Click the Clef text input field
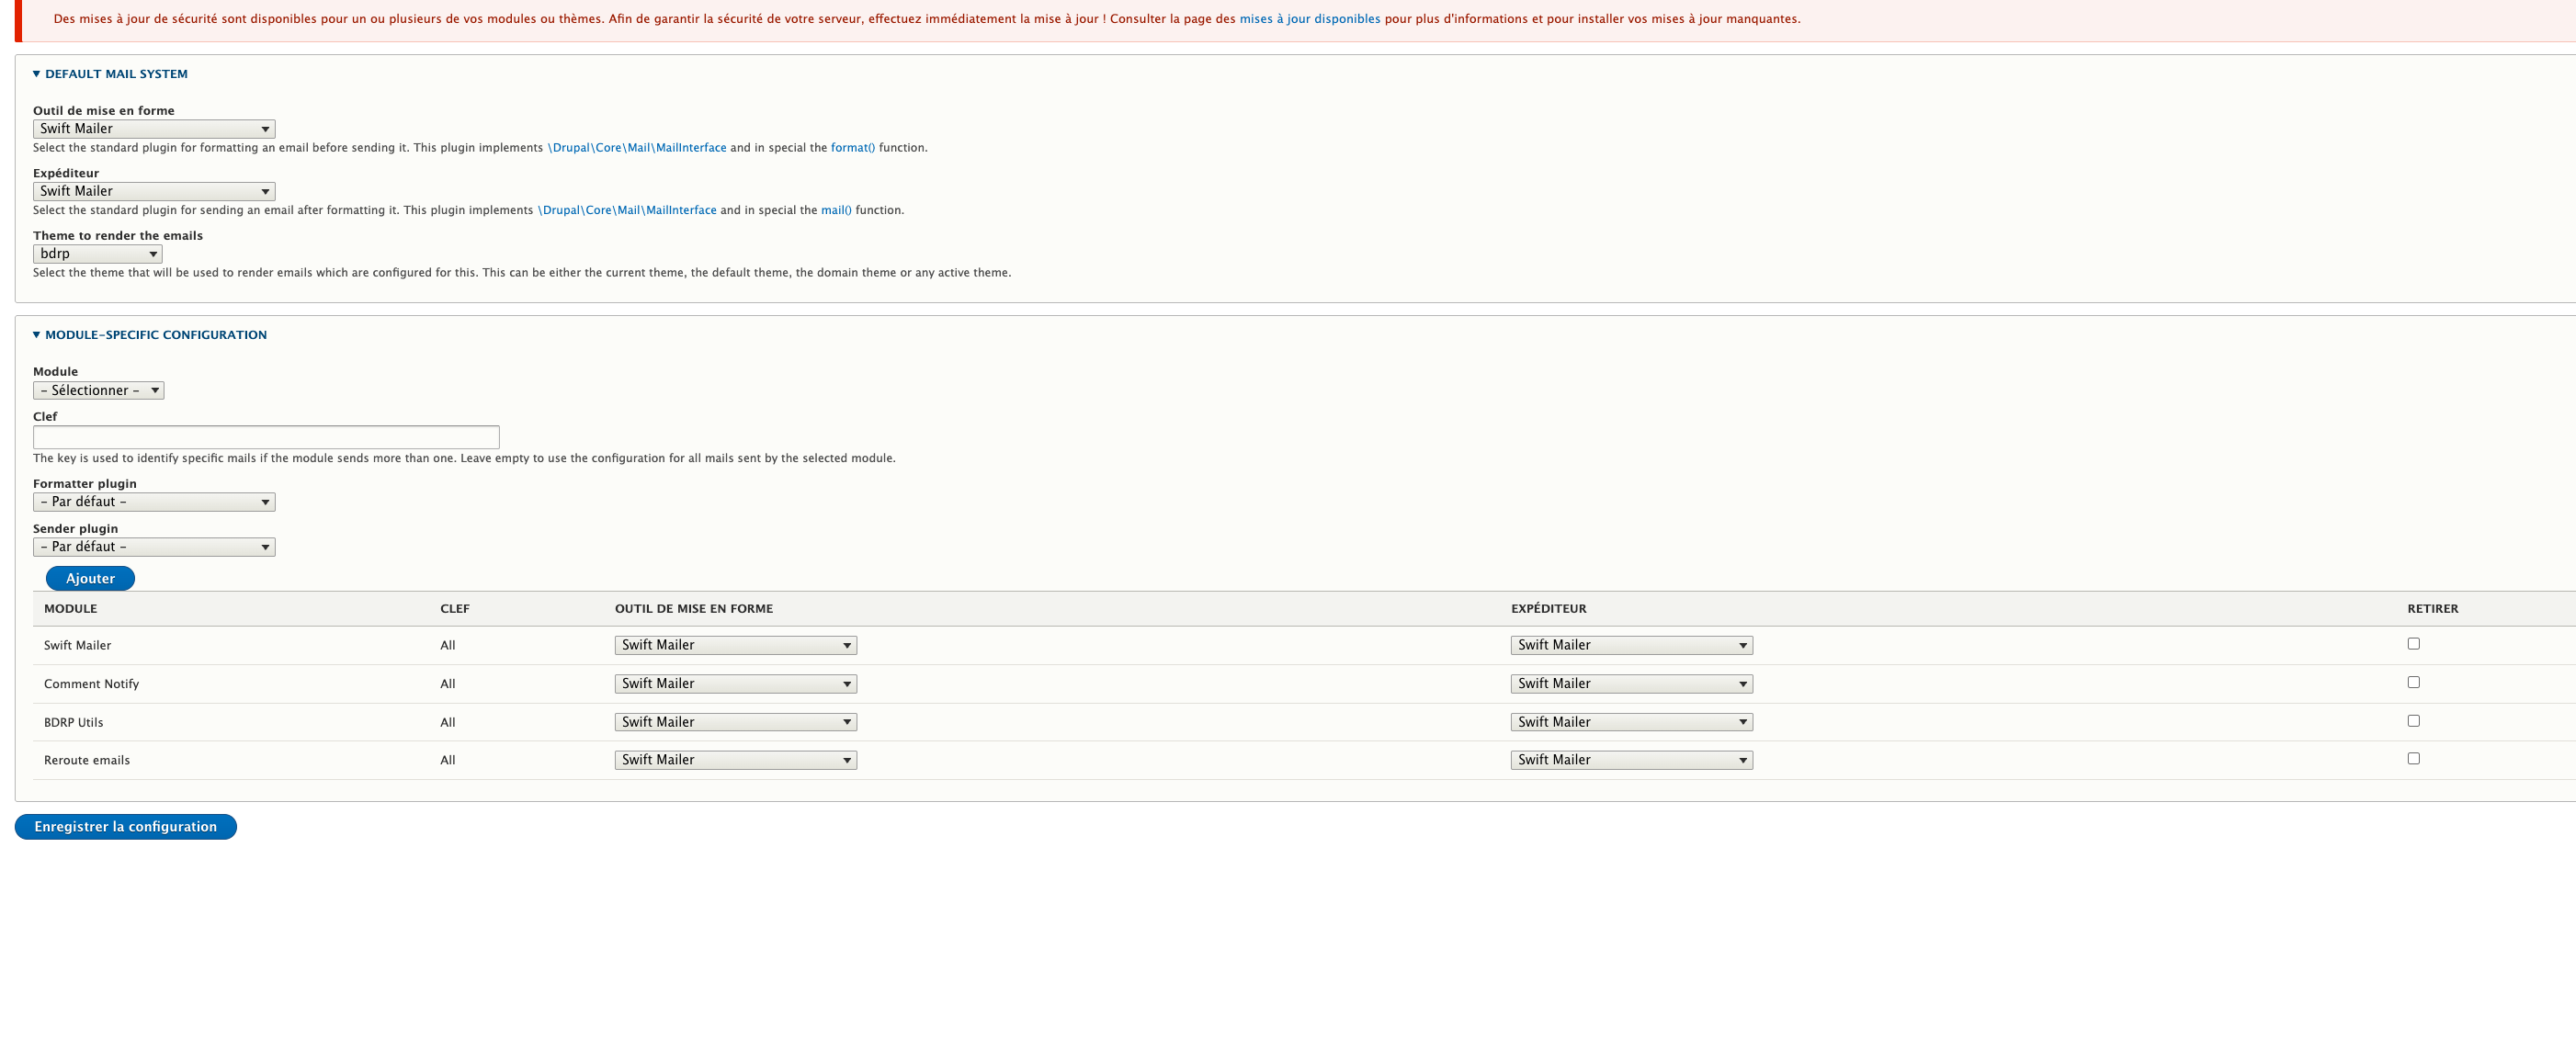The image size is (2576, 1051). (x=266, y=437)
